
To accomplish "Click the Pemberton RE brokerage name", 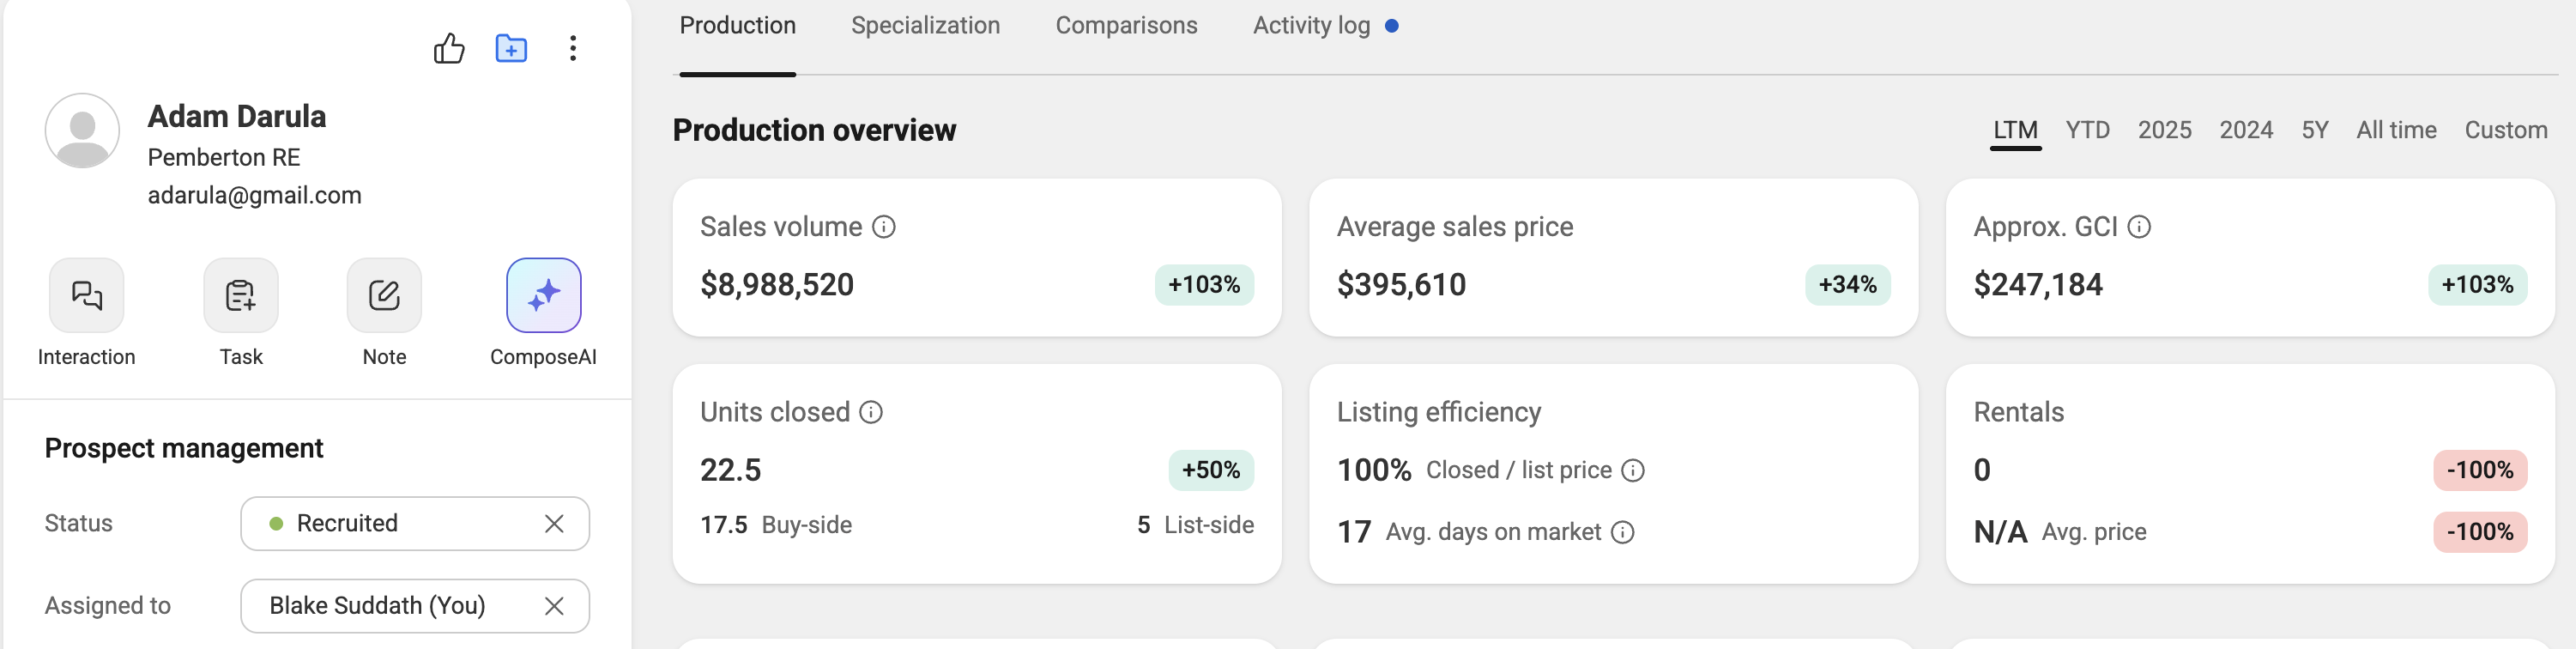I will [x=224, y=157].
